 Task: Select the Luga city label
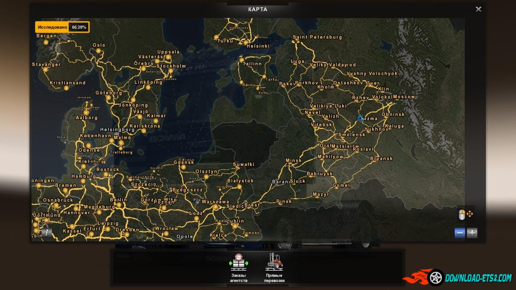(x=298, y=61)
